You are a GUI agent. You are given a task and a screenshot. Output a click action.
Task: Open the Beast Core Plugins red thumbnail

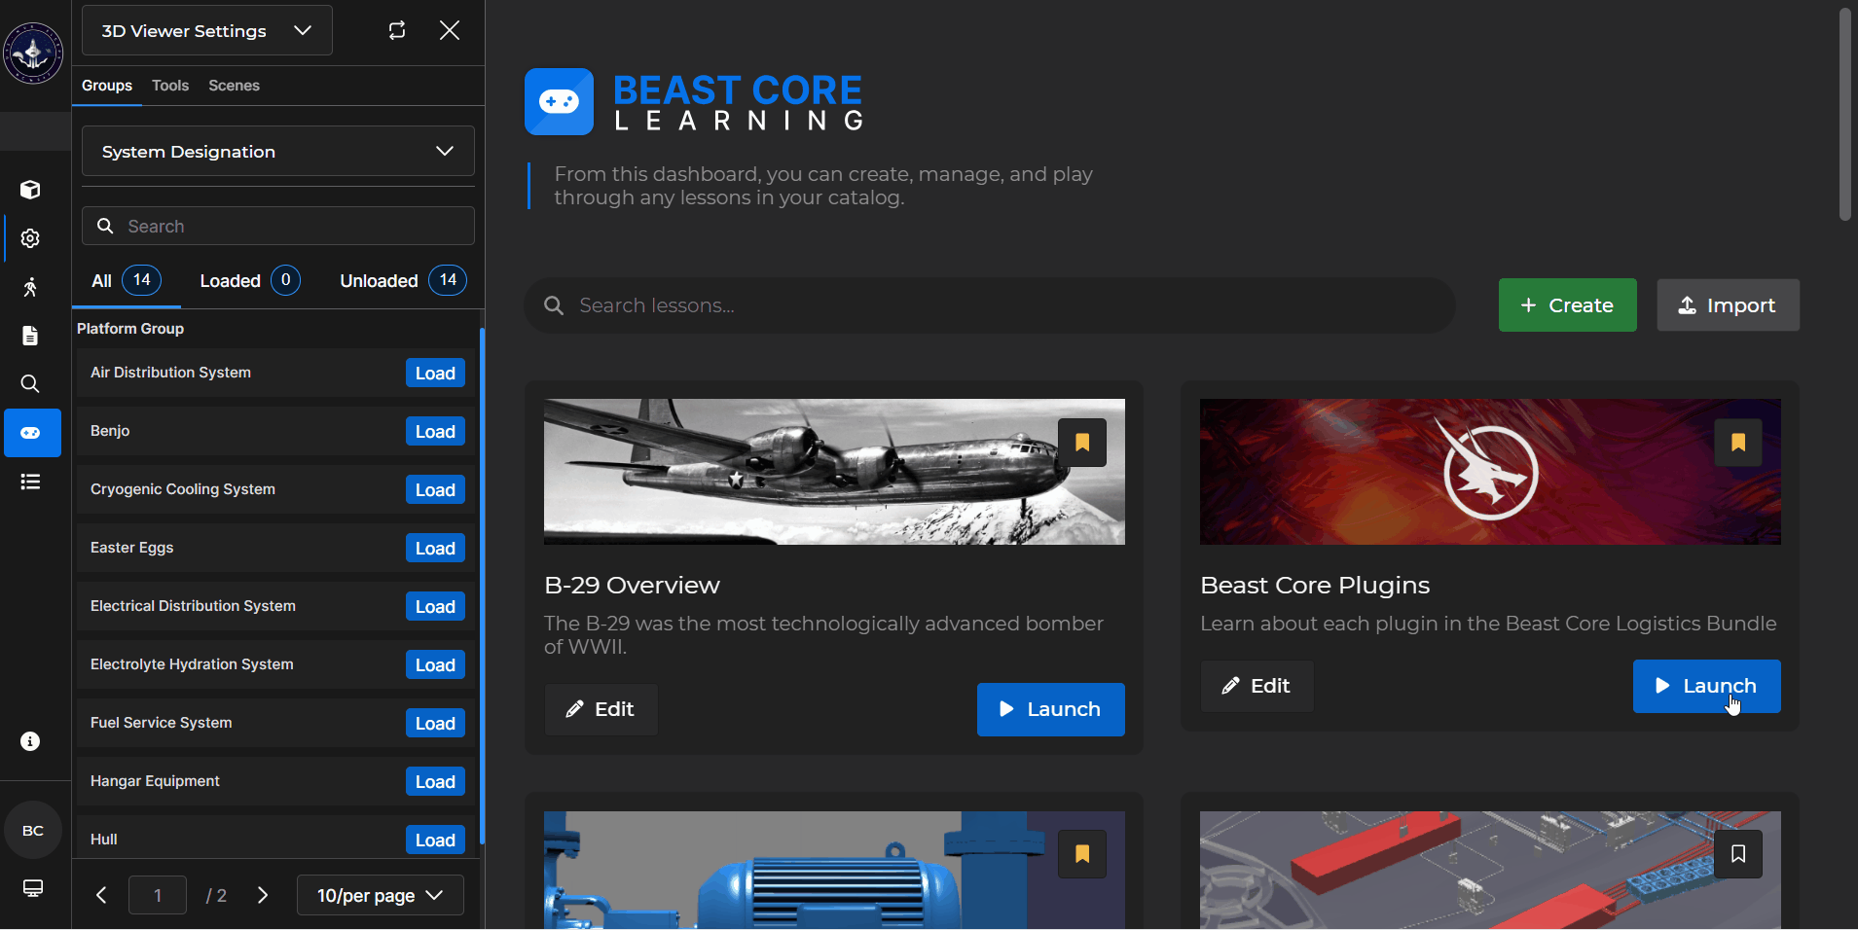[1490, 472]
